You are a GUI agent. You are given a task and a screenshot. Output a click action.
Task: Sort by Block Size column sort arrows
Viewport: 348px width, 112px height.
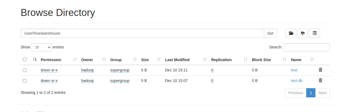click(284, 60)
